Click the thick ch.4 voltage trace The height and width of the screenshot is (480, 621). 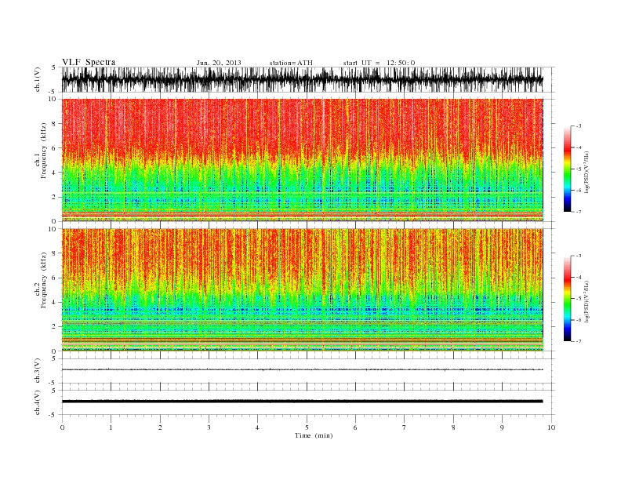tap(302, 402)
